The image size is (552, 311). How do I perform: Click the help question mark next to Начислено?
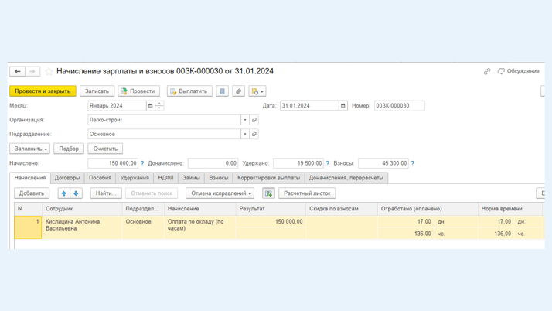142,163
